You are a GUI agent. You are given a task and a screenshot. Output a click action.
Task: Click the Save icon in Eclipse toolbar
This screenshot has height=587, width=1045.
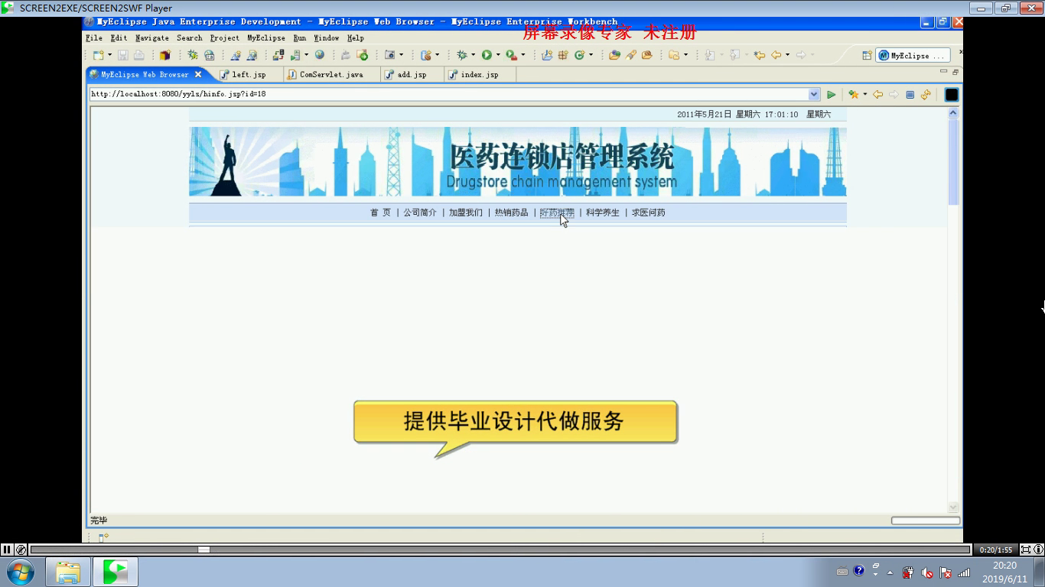122,55
